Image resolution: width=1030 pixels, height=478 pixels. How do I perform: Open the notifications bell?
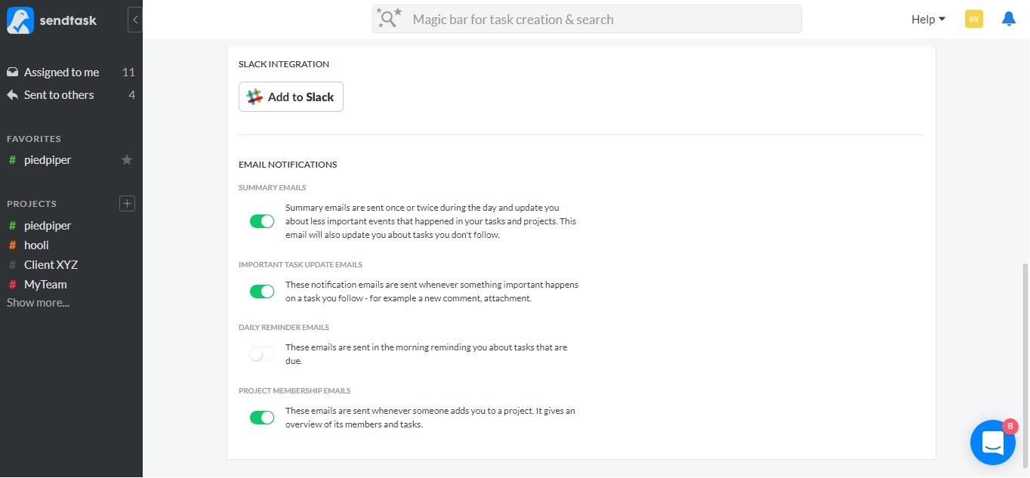pyautogui.click(x=1008, y=19)
